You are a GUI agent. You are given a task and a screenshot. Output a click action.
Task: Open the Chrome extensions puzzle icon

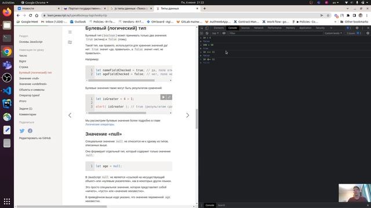click(x=348, y=16)
